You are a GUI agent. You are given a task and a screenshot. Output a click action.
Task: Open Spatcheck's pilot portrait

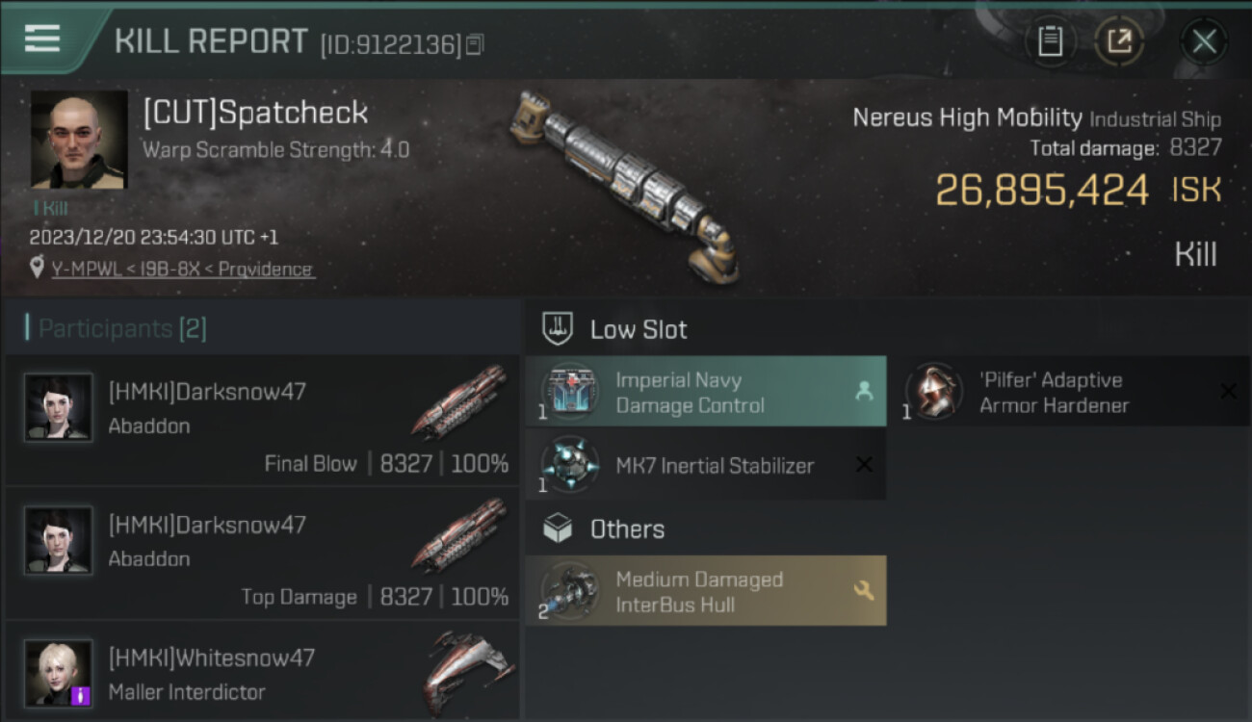(x=79, y=139)
